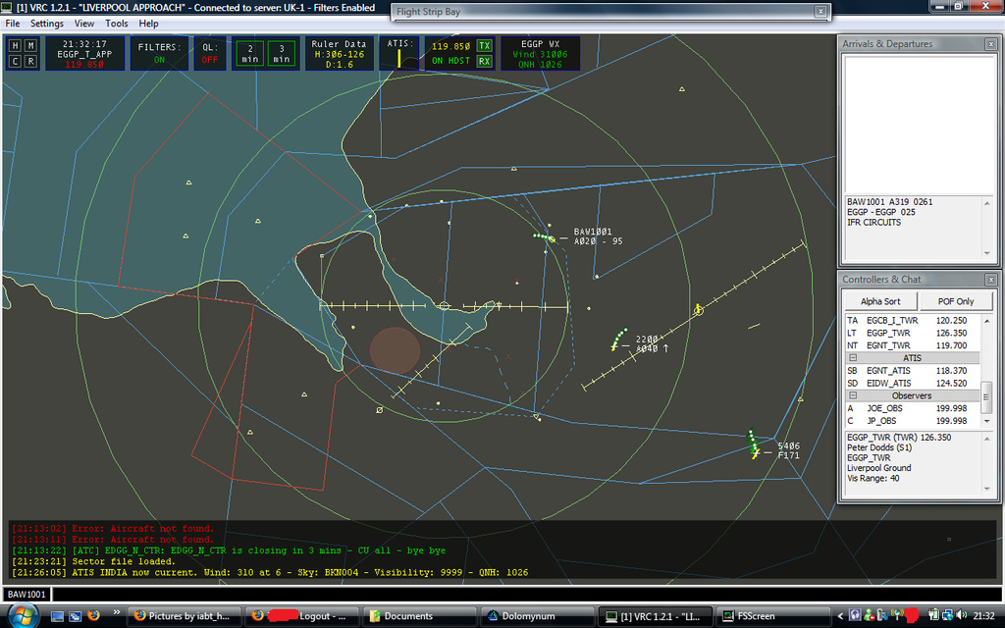
Task: Click the Alpha Sort button
Action: (x=880, y=301)
